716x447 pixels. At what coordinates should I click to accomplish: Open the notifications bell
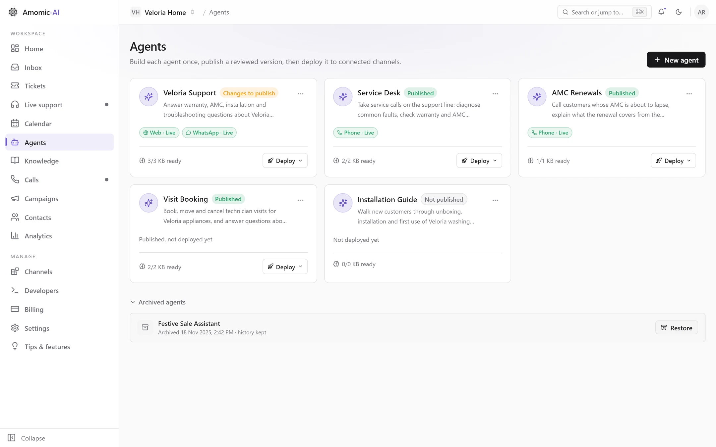click(x=661, y=12)
